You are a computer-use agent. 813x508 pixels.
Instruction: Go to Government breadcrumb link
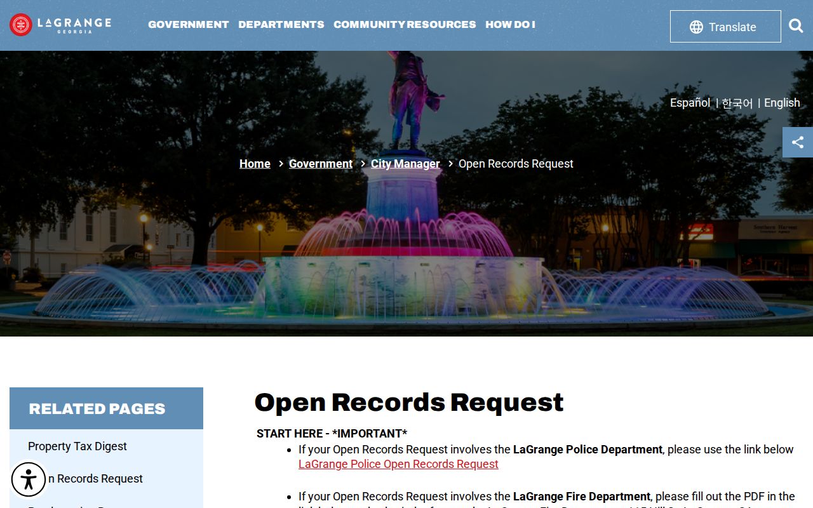[321, 164]
